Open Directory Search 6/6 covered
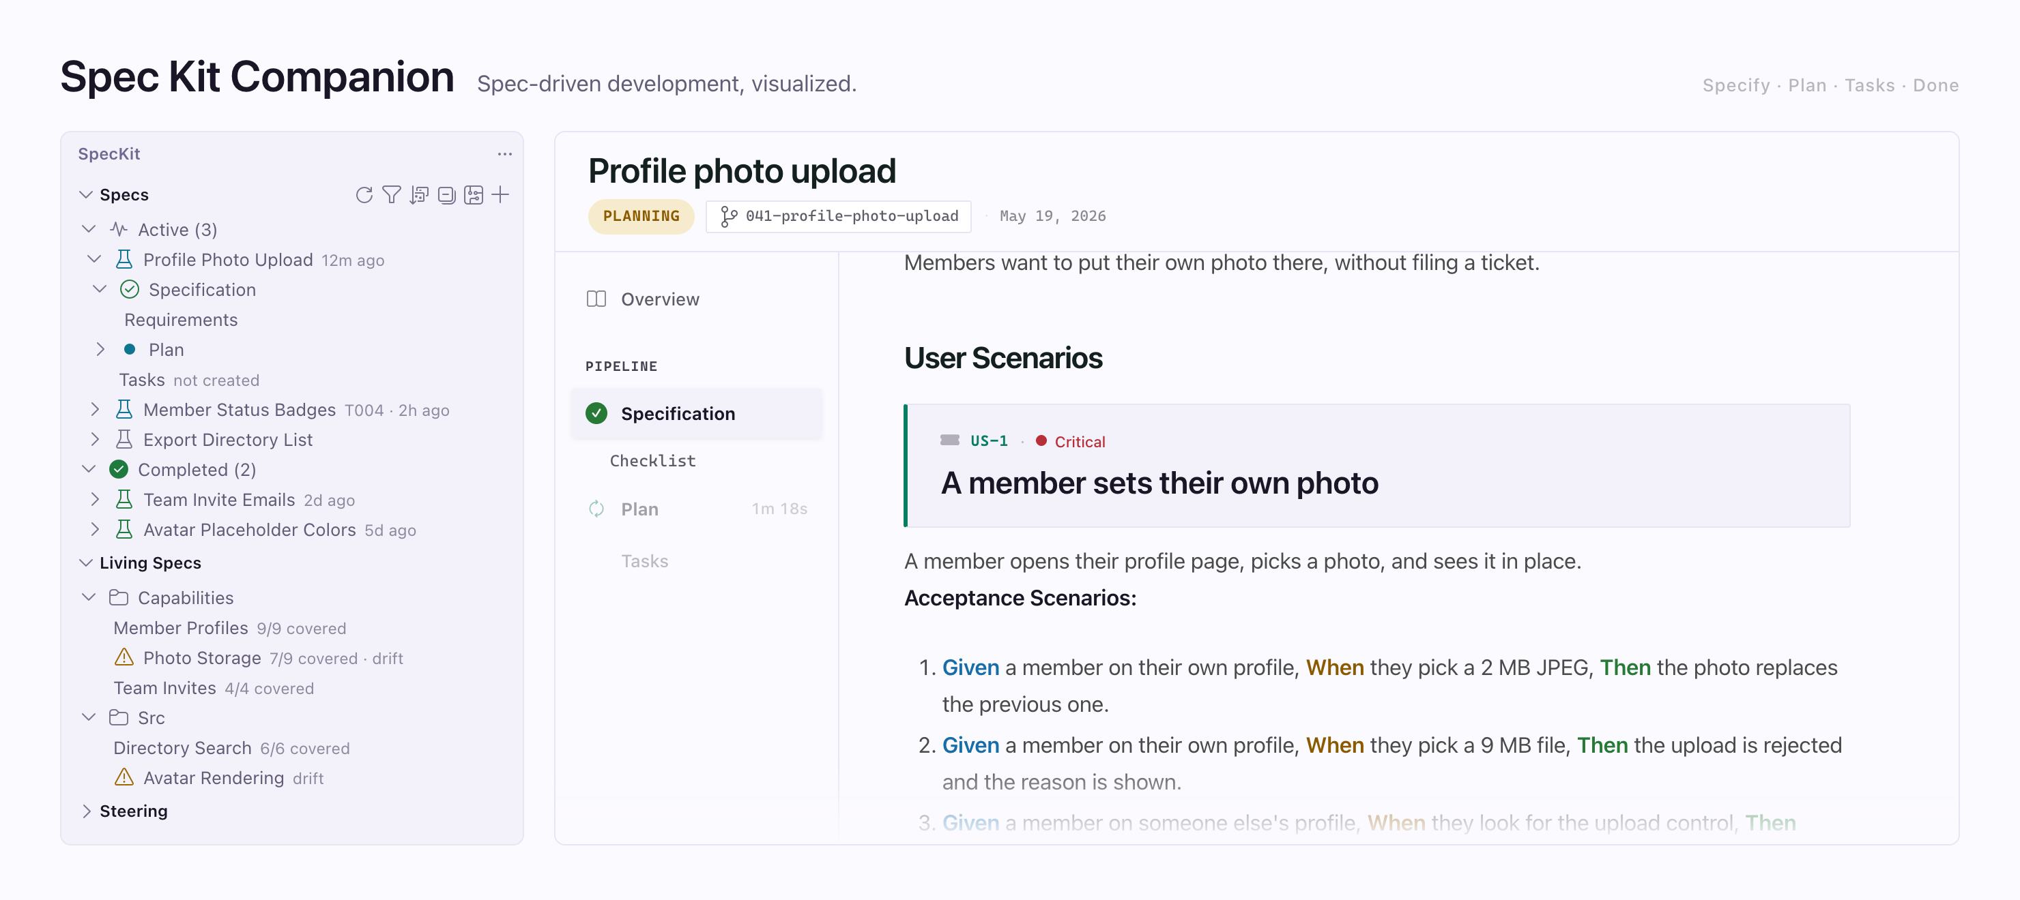Image resolution: width=2020 pixels, height=900 pixels. coord(231,747)
